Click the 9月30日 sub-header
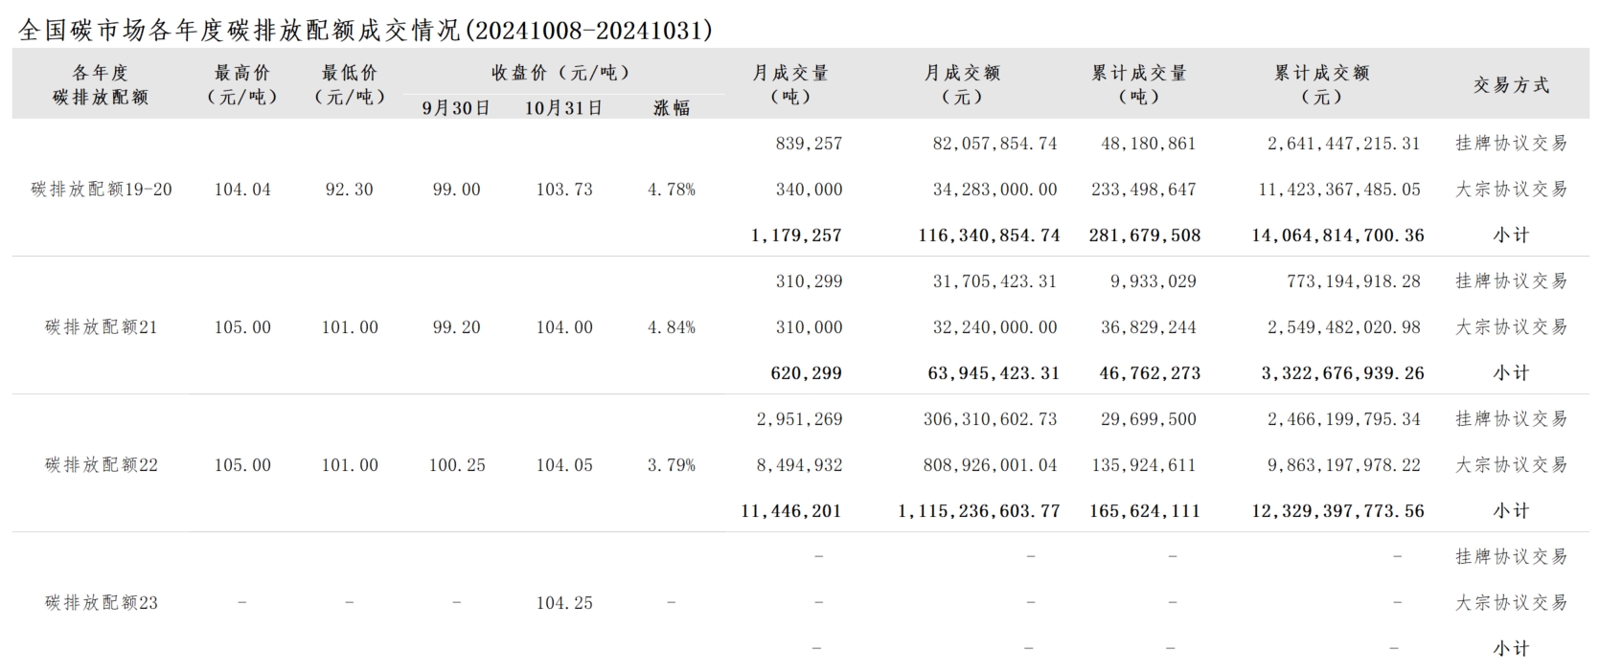 pyautogui.click(x=456, y=108)
